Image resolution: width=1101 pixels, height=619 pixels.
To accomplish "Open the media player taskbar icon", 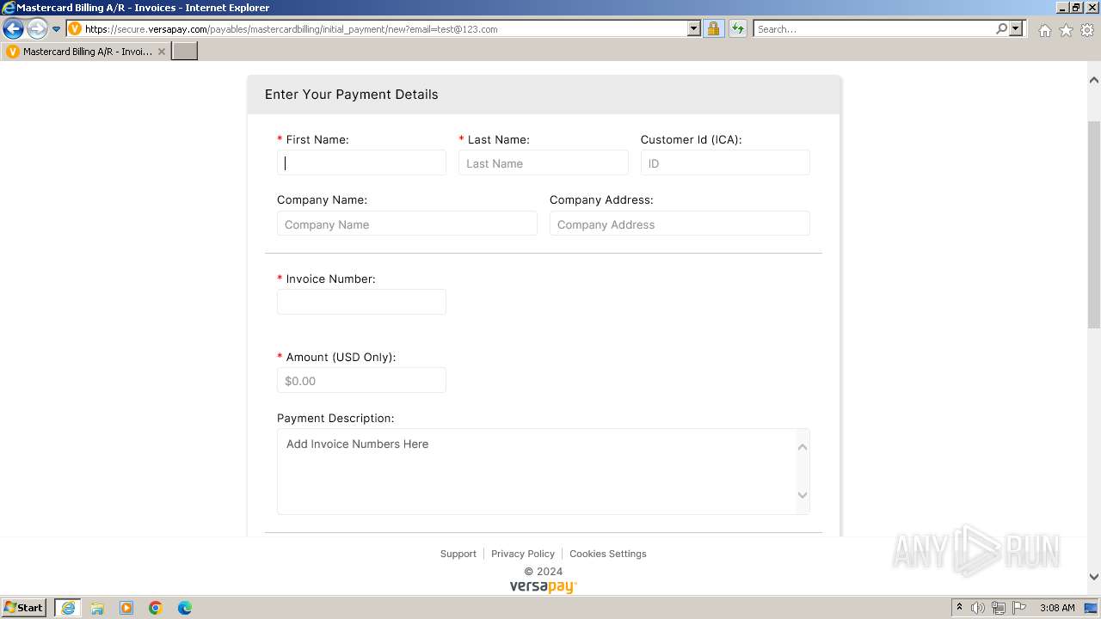I will (x=126, y=608).
